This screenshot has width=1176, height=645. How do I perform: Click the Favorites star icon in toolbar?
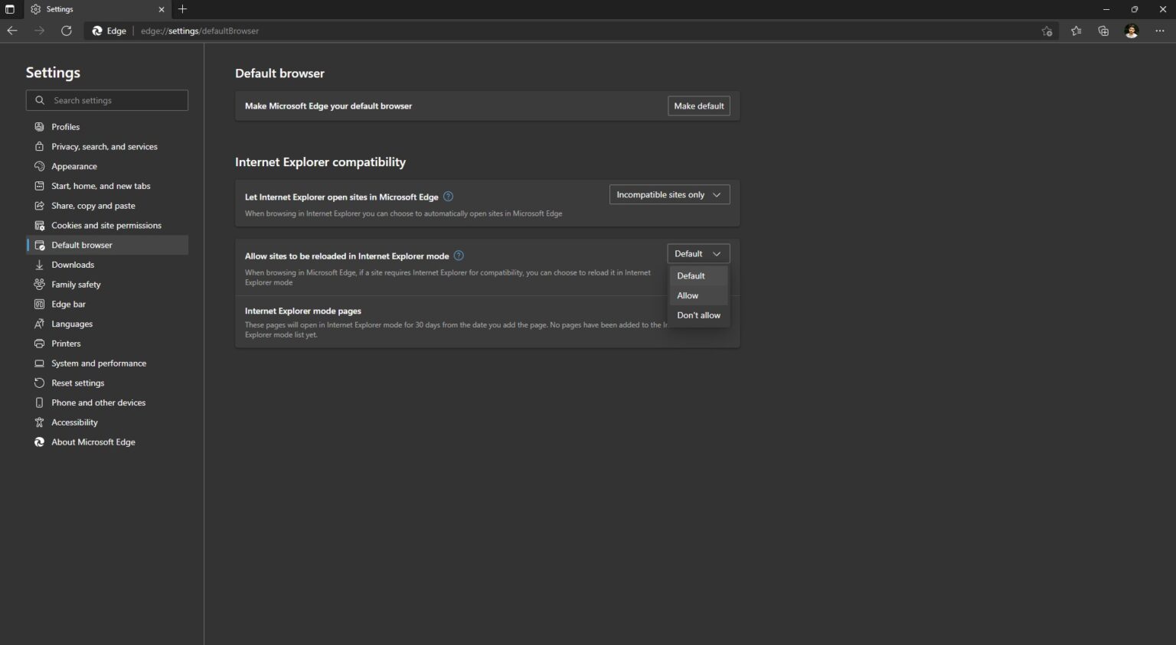click(1076, 31)
